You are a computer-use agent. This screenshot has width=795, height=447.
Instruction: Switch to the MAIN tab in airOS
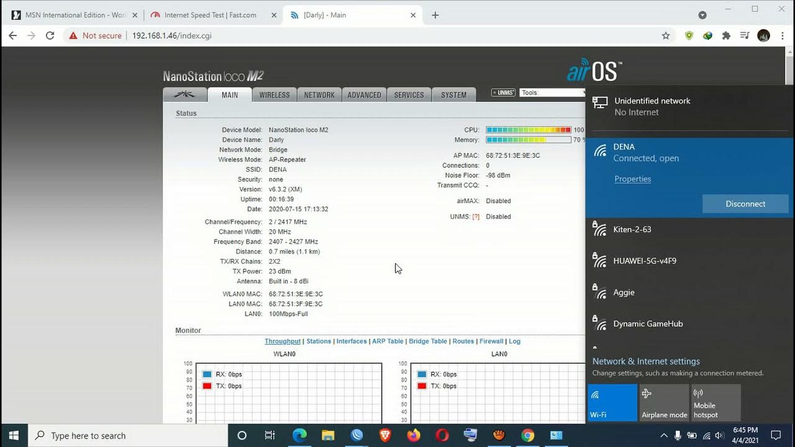[230, 95]
